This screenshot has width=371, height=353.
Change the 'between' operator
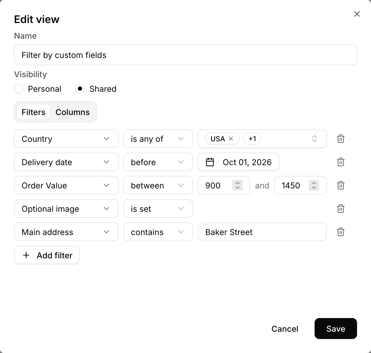coord(158,185)
